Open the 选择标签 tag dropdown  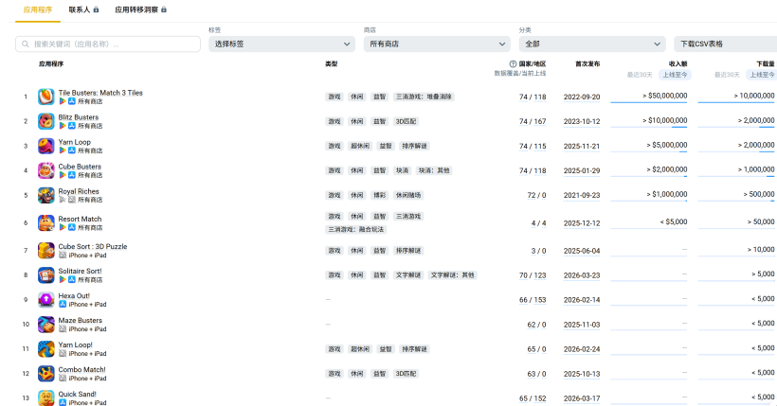281,44
